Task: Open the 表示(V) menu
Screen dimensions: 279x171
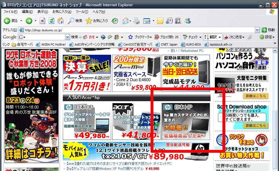Action: tap(43, 12)
